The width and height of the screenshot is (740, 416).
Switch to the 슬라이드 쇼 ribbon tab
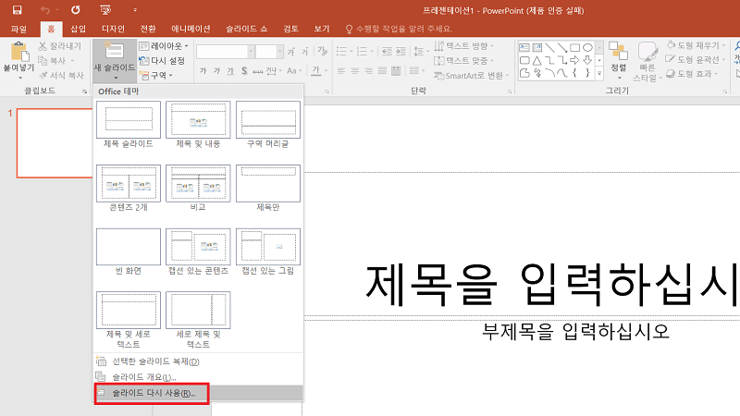246,29
